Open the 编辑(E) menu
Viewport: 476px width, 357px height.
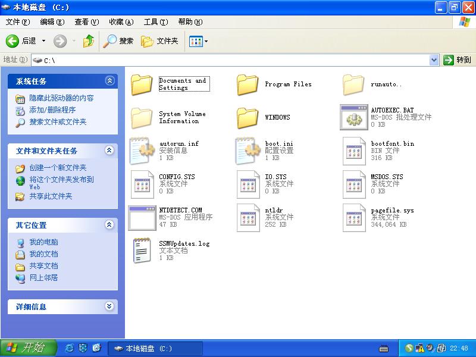pyautogui.click(x=52, y=22)
